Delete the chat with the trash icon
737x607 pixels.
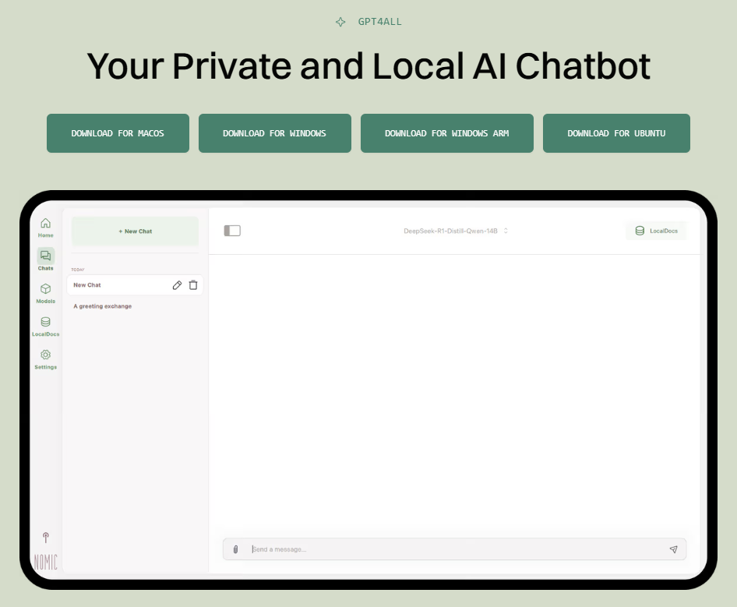coord(193,285)
